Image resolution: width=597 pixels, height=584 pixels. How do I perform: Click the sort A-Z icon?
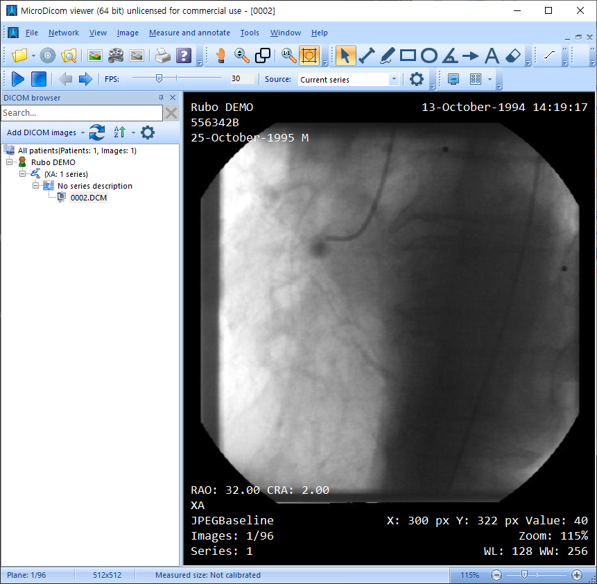click(x=119, y=132)
